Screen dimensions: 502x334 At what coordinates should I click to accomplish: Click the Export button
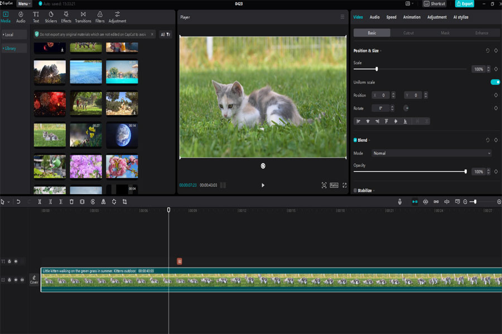coord(465,3)
